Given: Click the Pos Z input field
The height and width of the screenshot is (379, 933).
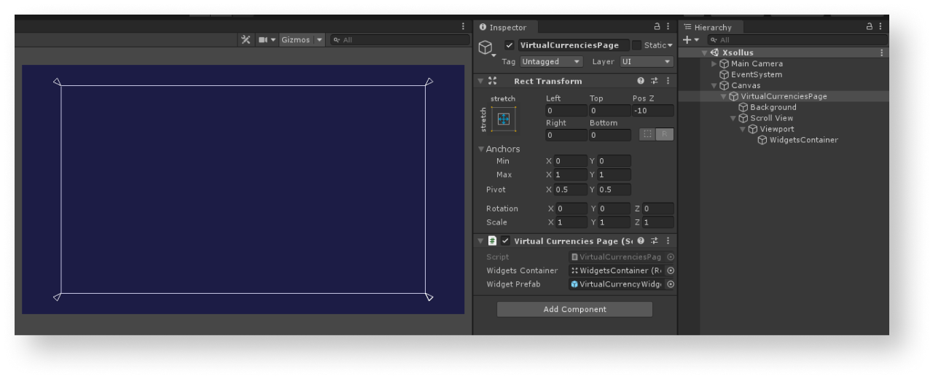Looking at the screenshot, I should [652, 111].
